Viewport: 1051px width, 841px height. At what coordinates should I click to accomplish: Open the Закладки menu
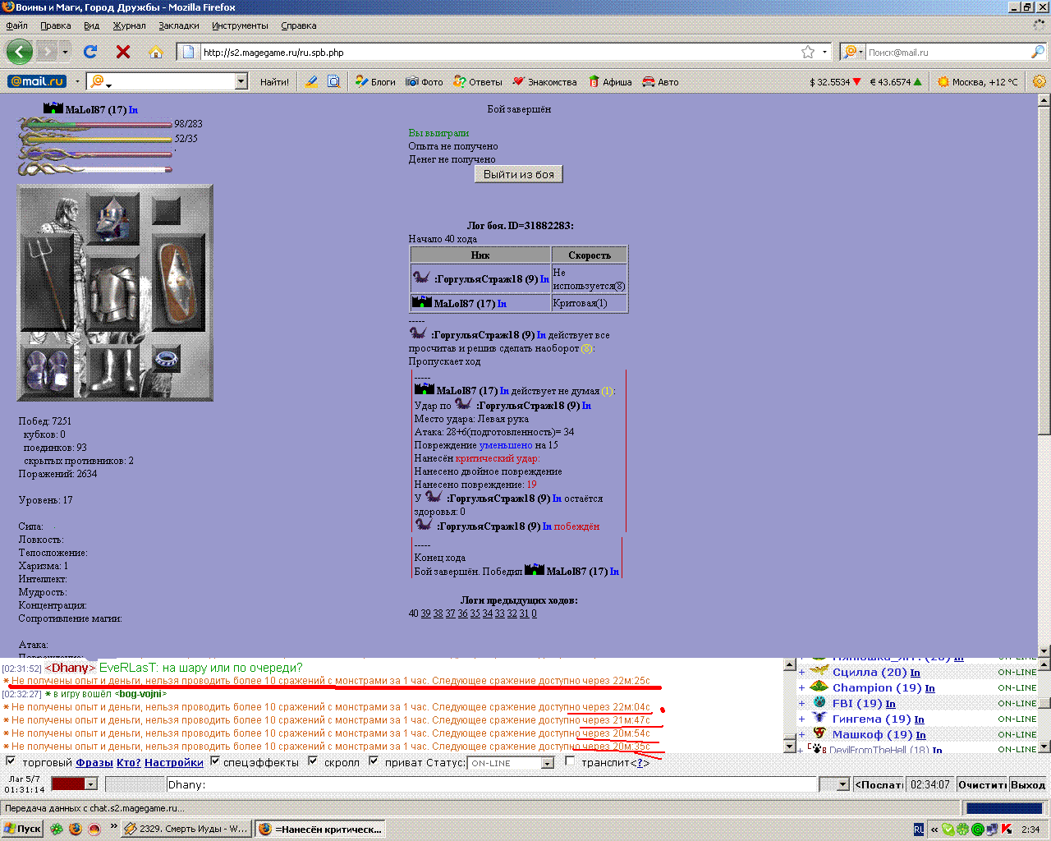pos(179,25)
